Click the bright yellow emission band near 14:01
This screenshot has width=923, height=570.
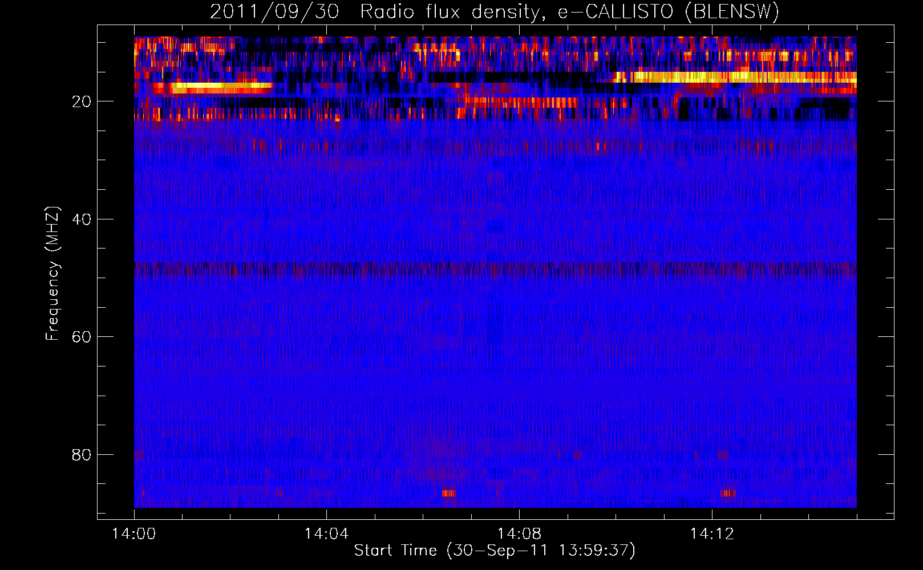[220, 87]
